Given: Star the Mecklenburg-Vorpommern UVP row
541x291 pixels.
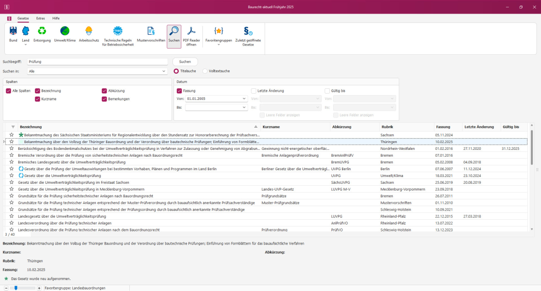Looking at the screenshot, I should click(x=12, y=189).
